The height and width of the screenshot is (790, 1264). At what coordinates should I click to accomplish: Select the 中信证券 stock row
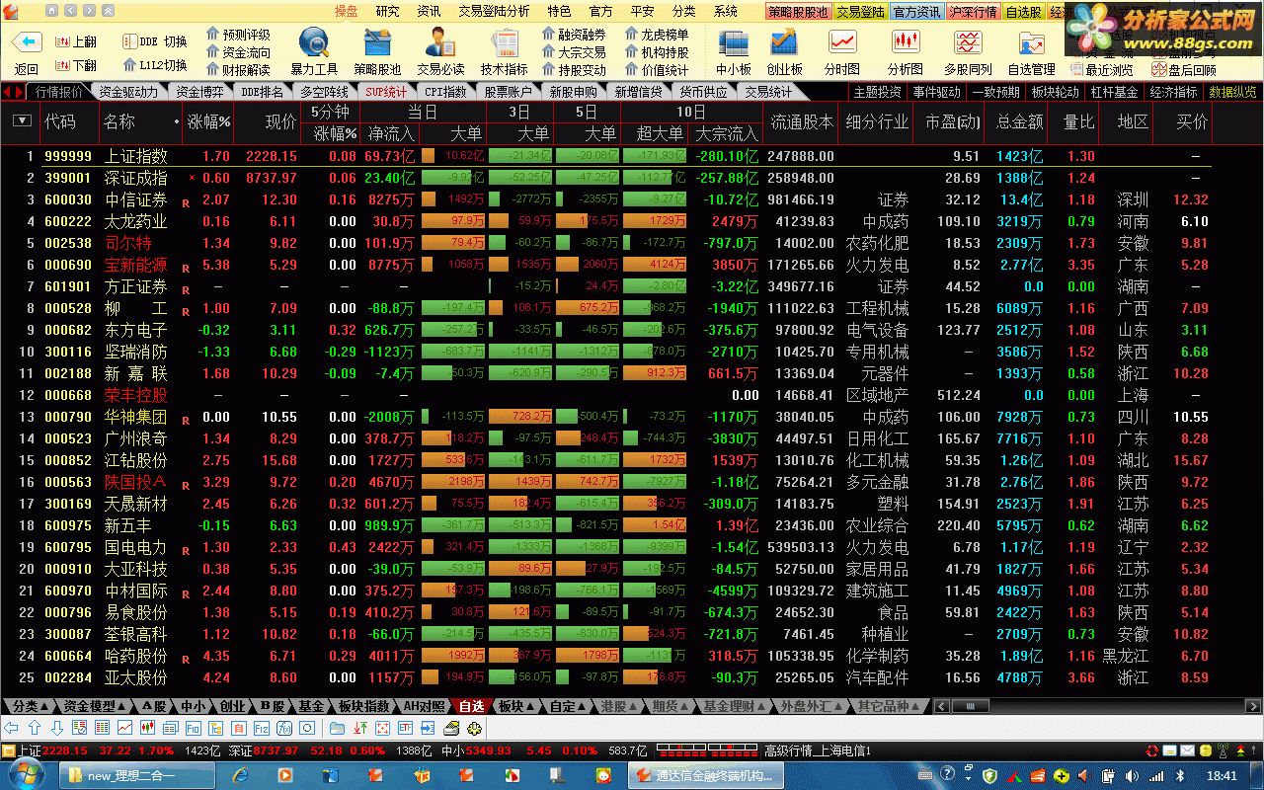pos(606,199)
